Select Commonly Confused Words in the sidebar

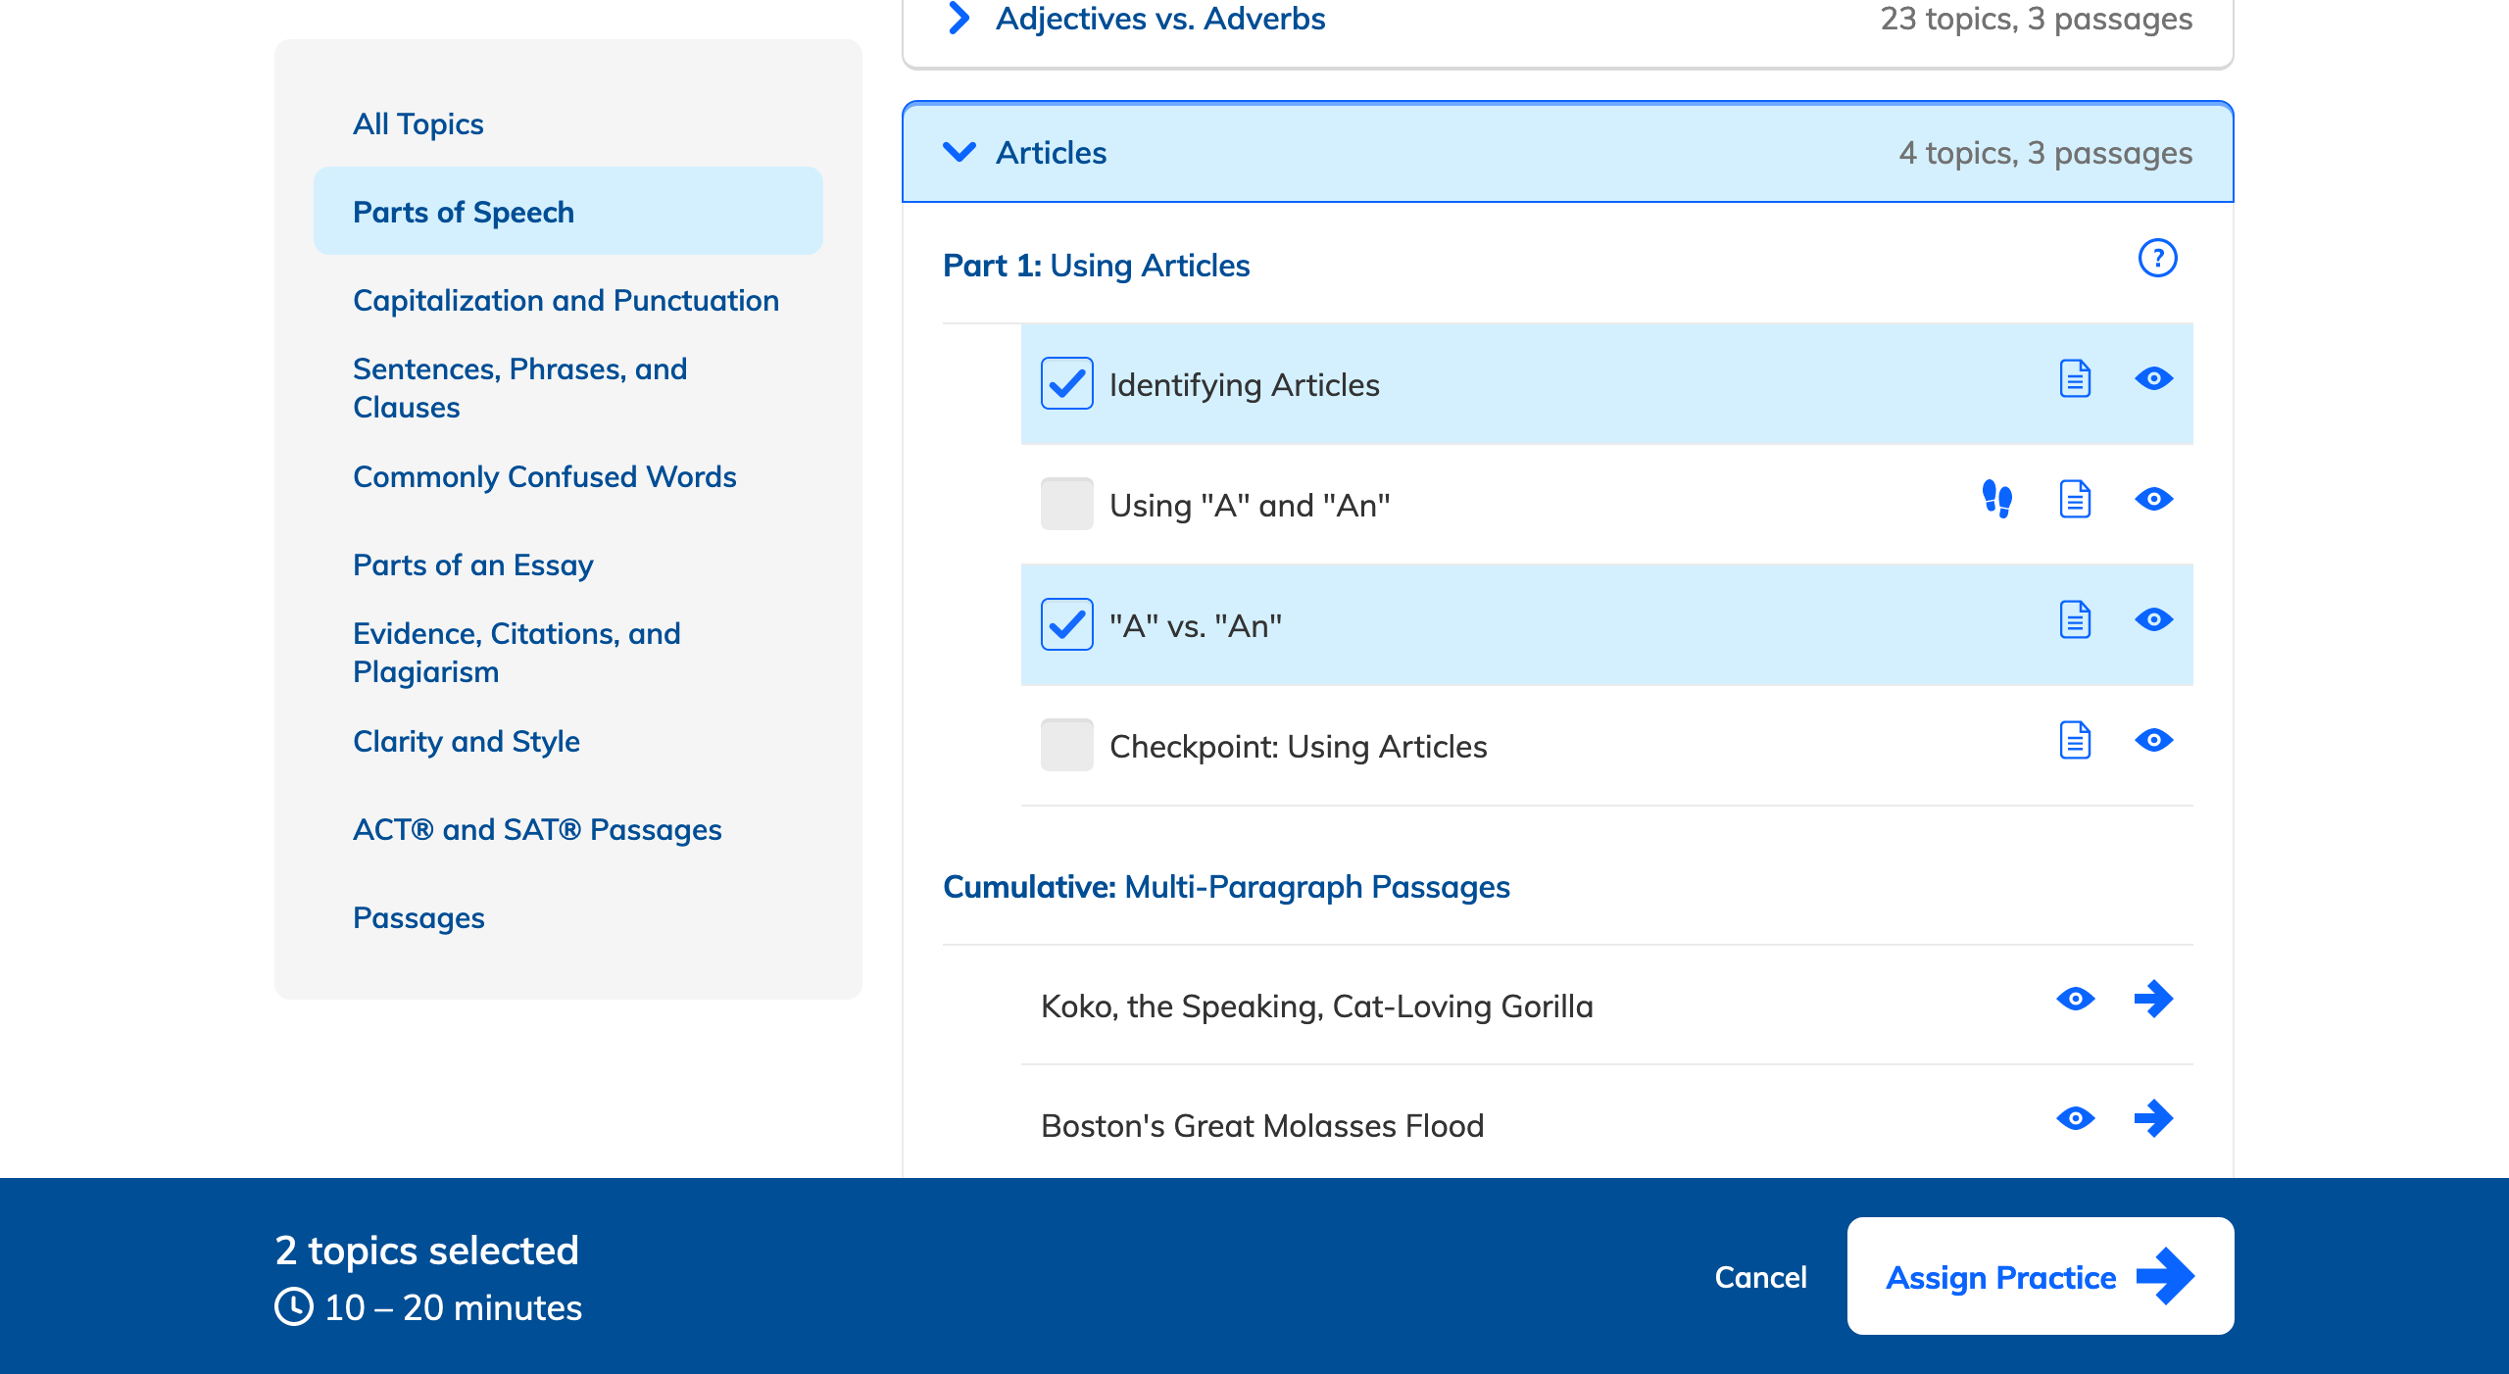click(544, 477)
